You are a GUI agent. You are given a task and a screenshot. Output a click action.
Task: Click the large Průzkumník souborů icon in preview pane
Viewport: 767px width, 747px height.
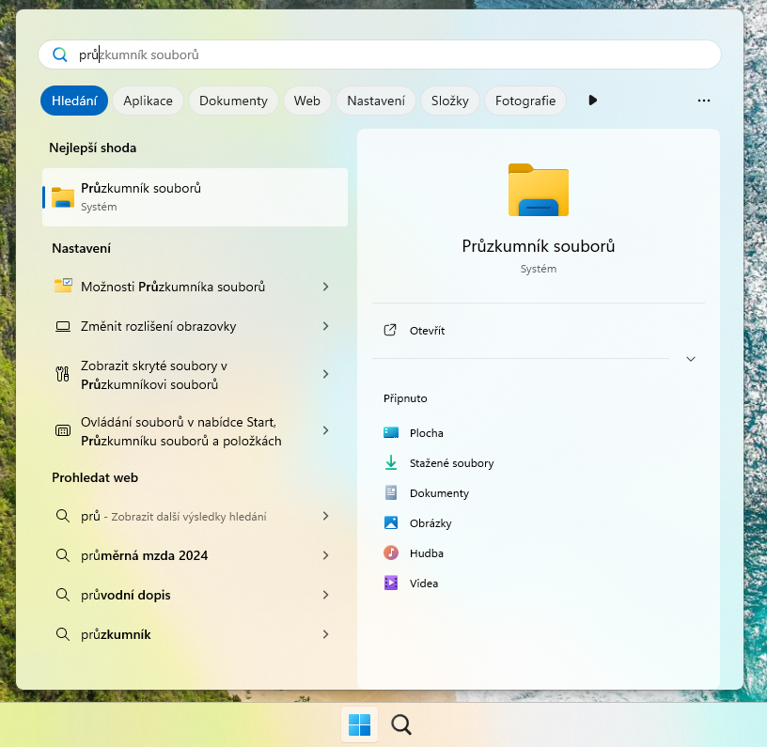click(x=538, y=190)
